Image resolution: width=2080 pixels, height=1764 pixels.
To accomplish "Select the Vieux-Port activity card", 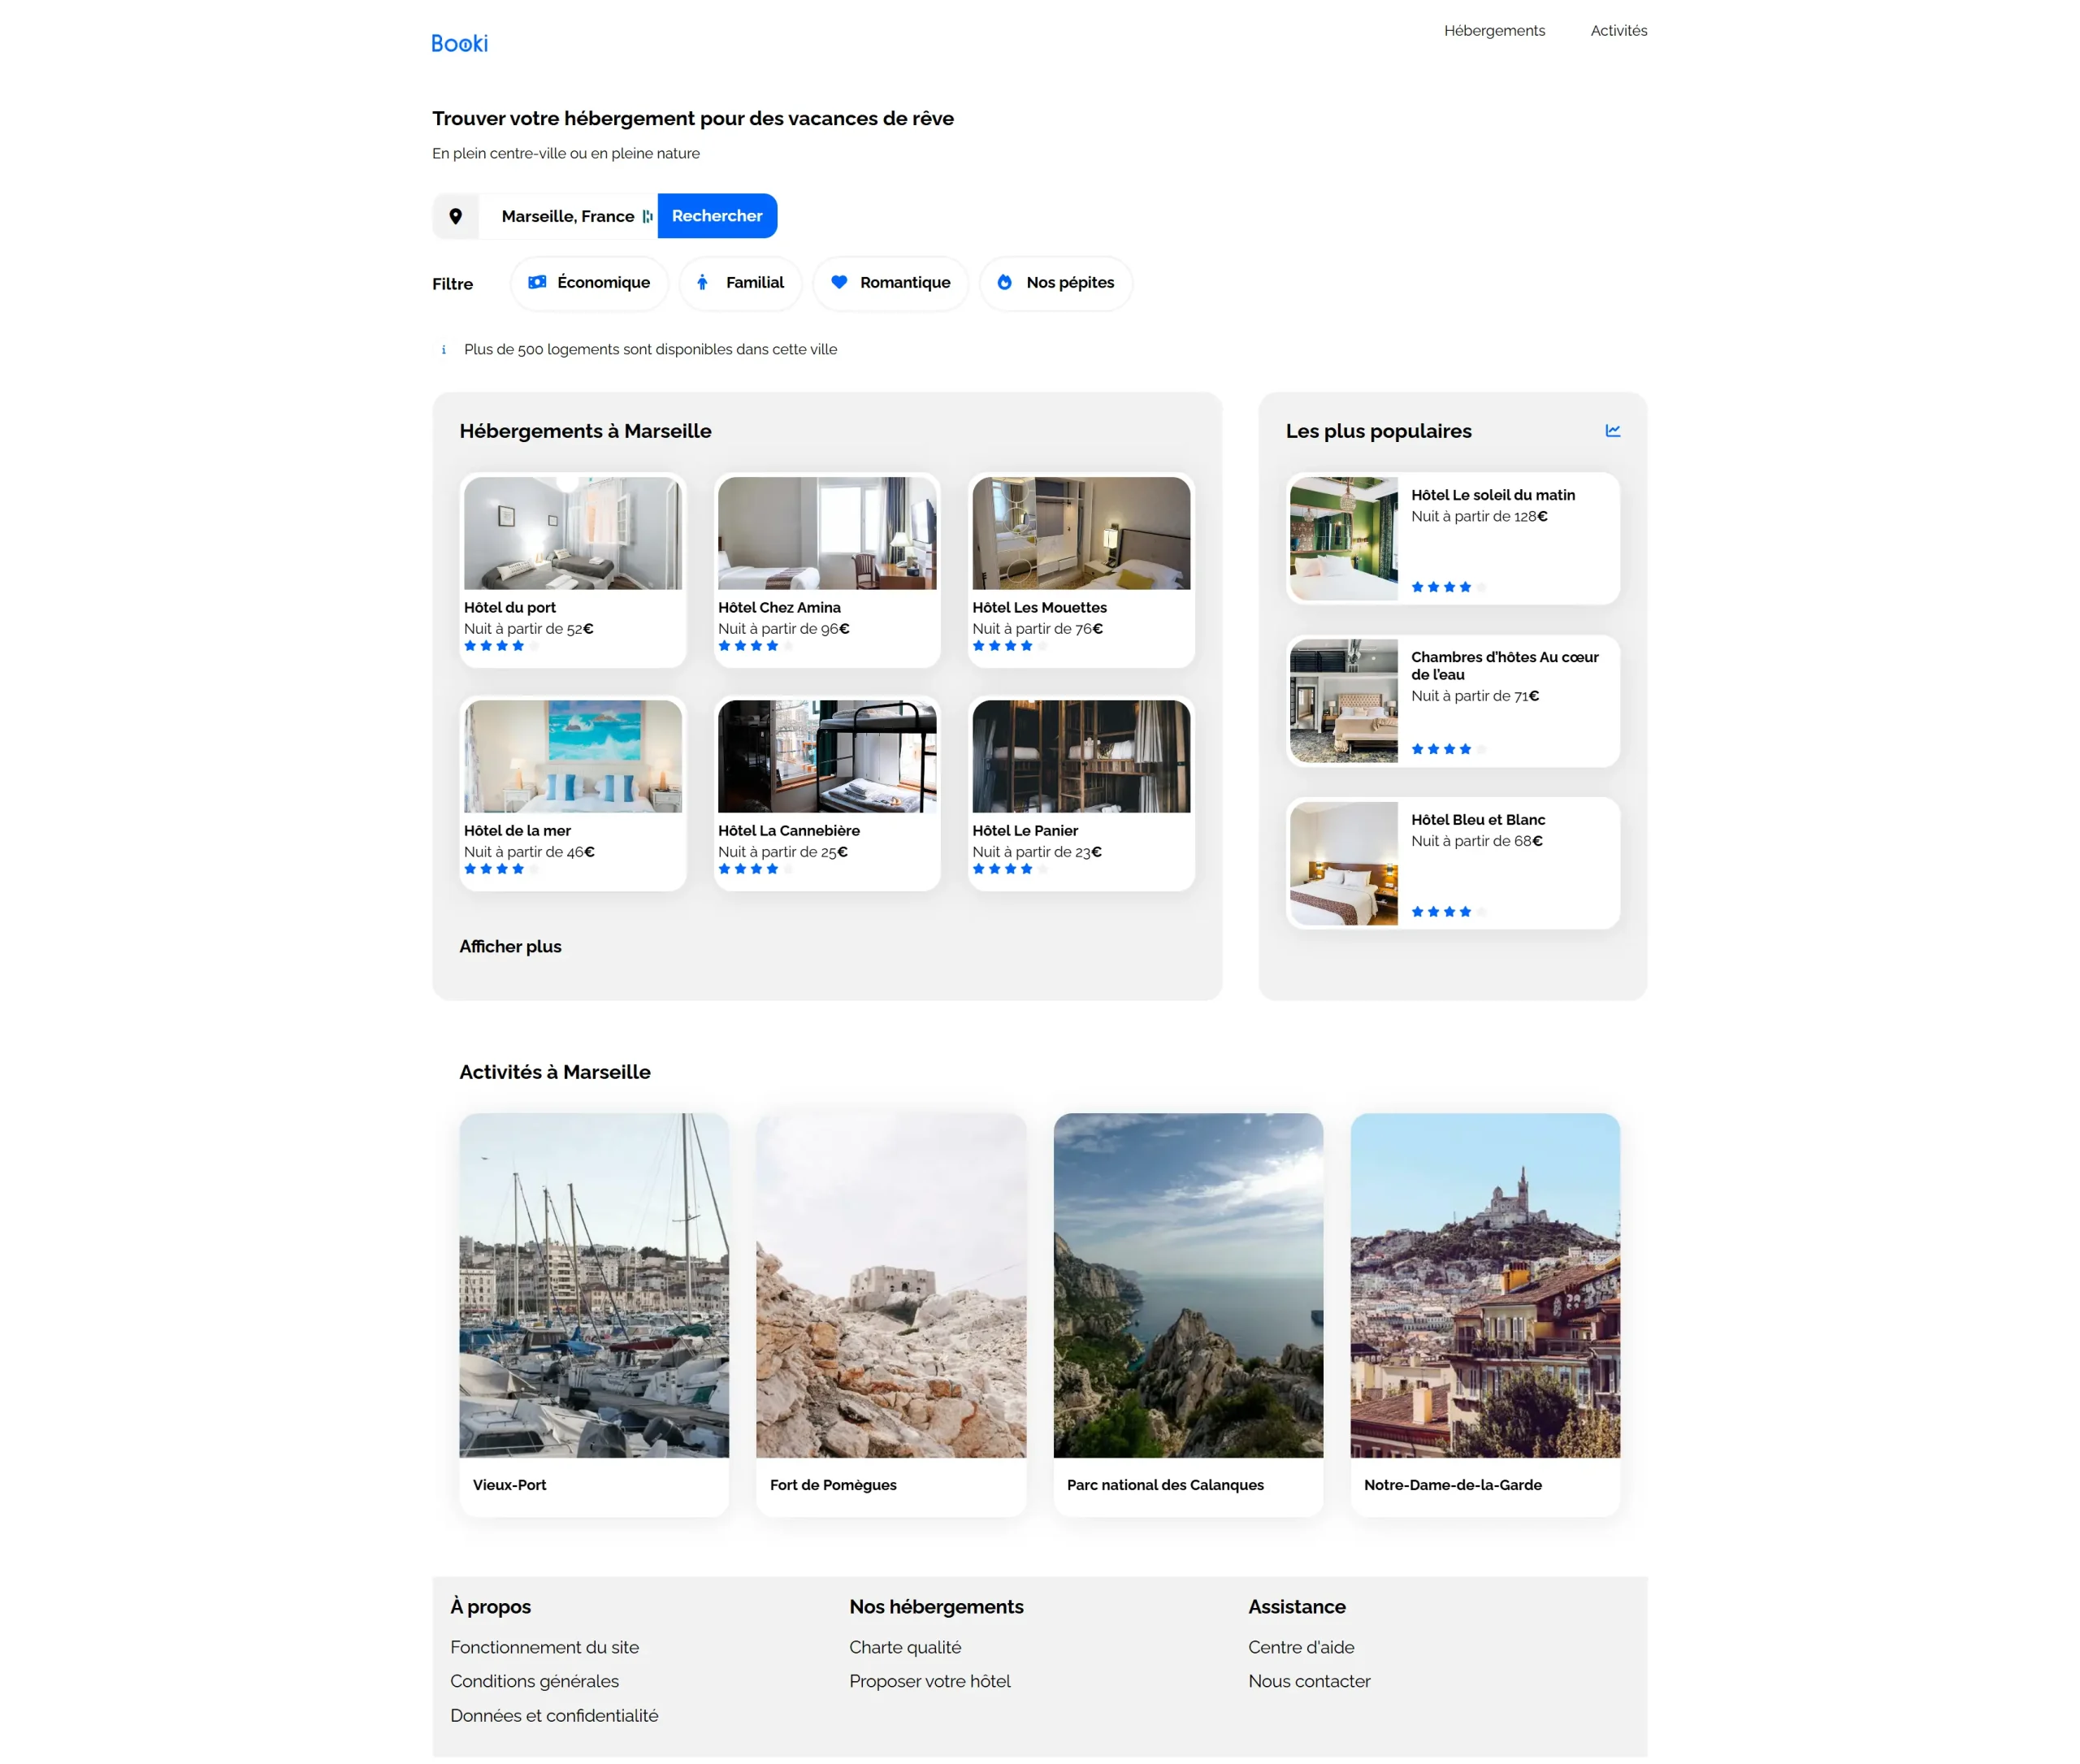I will pyautogui.click(x=594, y=1313).
